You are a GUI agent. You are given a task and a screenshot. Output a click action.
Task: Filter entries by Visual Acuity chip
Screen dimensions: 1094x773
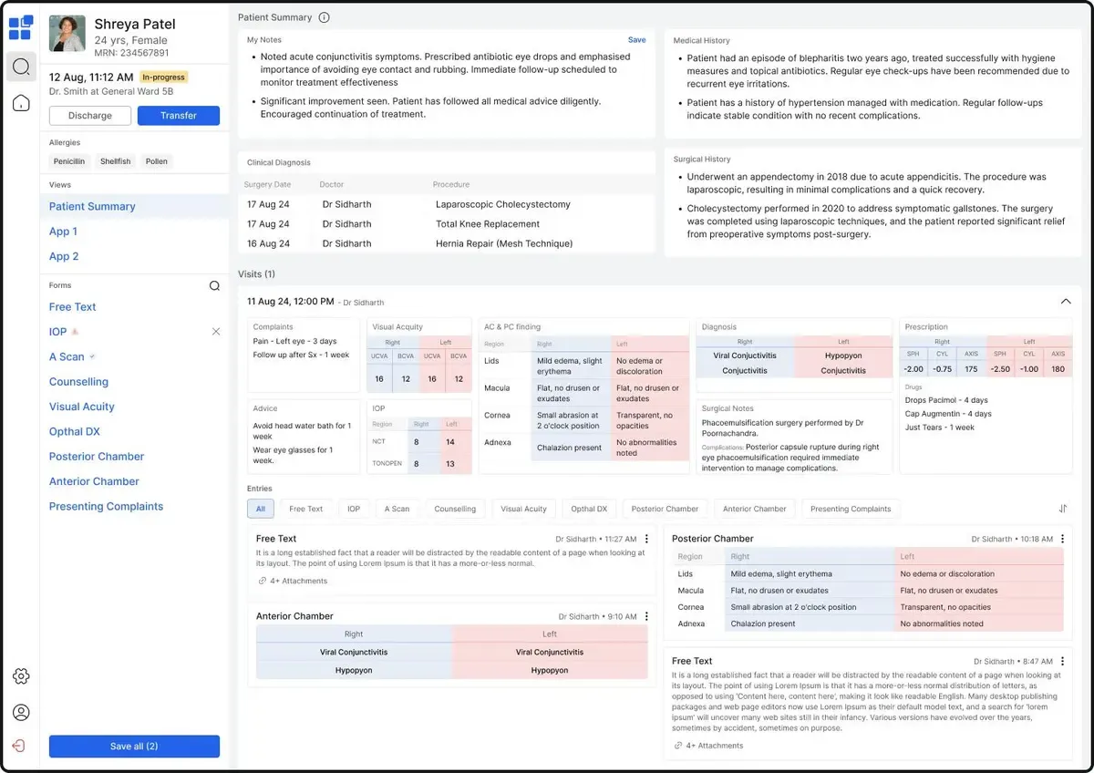[523, 509]
